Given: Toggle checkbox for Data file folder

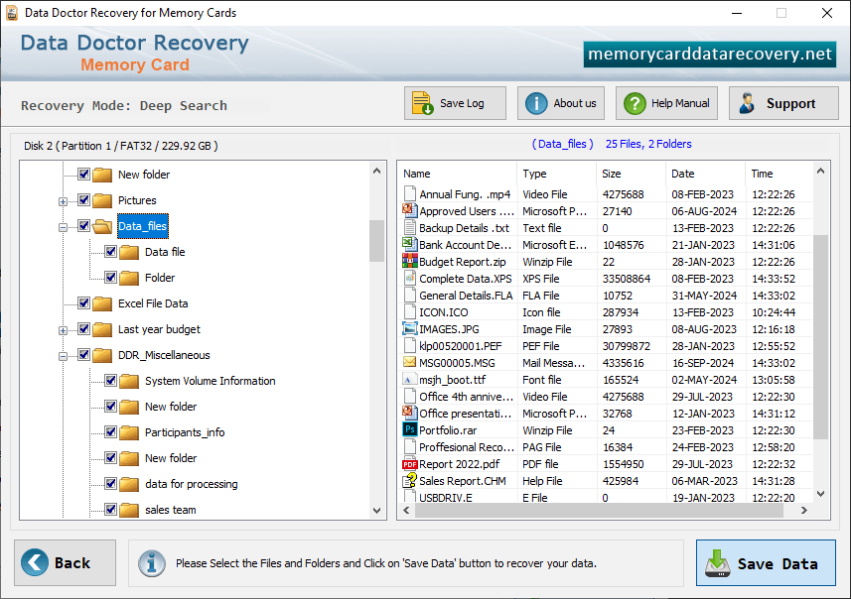Looking at the screenshot, I should pos(110,252).
